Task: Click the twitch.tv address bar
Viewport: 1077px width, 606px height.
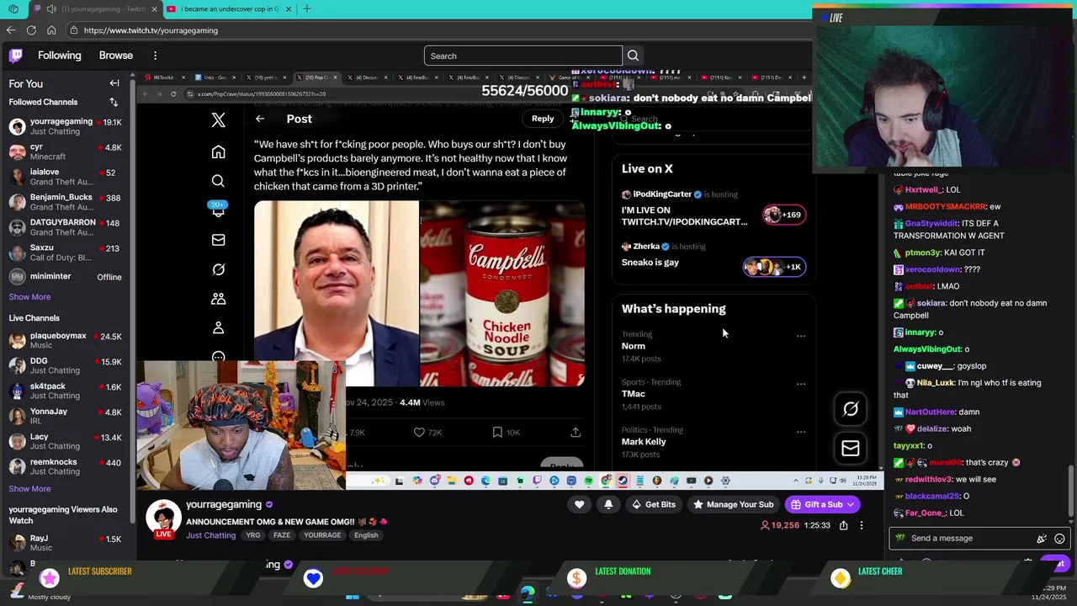Action: pos(438,30)
